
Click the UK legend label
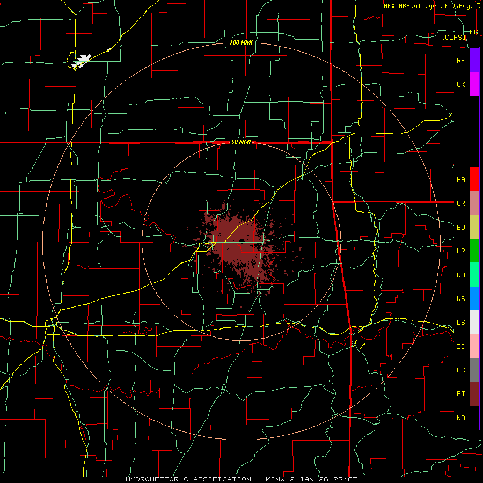tap(460, 84)
